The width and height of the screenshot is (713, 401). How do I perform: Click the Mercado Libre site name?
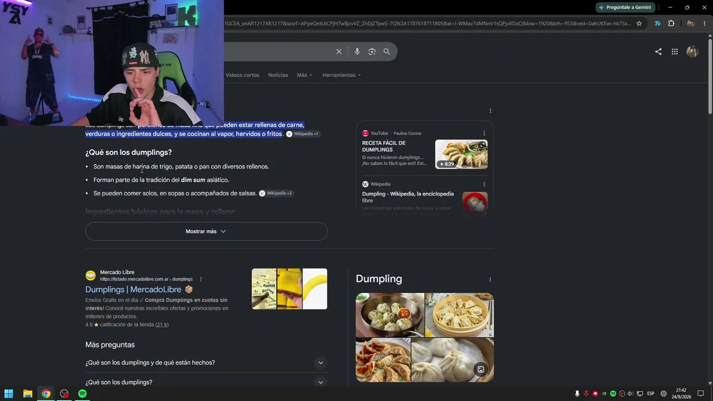[x=117, y=272]
